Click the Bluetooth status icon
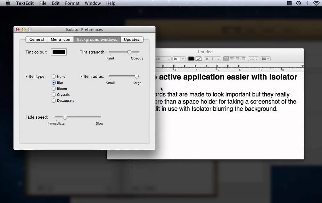Screen dimensions: 322x203 pos(307,3)
